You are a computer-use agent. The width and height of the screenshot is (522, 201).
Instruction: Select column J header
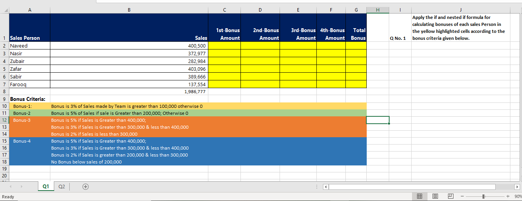460,10
